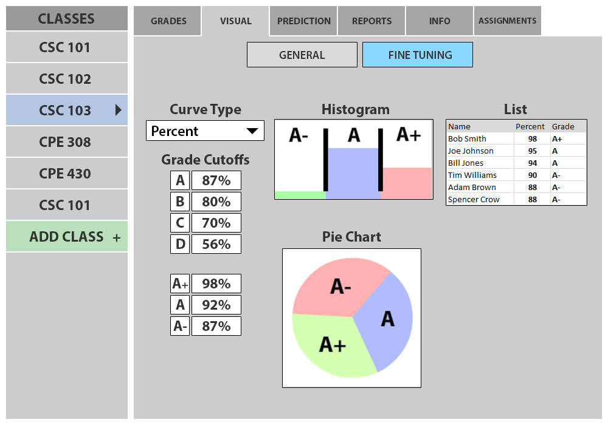The height and width of the screenshot is (425, 608).
Task: Switch to the GRADES tab
Action: pyautogui.click(x=168, y=21)
